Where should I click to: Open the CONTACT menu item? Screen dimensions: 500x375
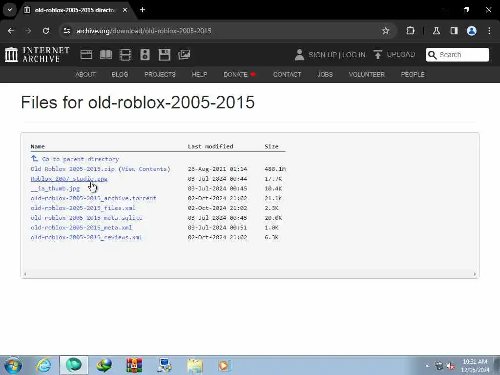(287, 74)
